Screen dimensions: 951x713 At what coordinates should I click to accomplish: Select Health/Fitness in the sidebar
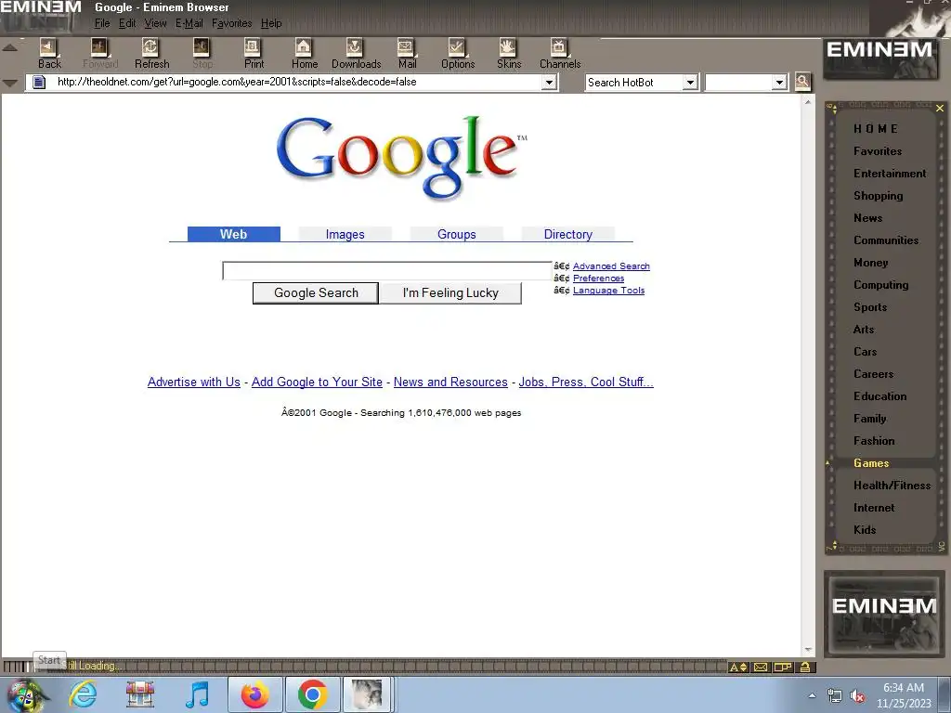coord(892,485)
